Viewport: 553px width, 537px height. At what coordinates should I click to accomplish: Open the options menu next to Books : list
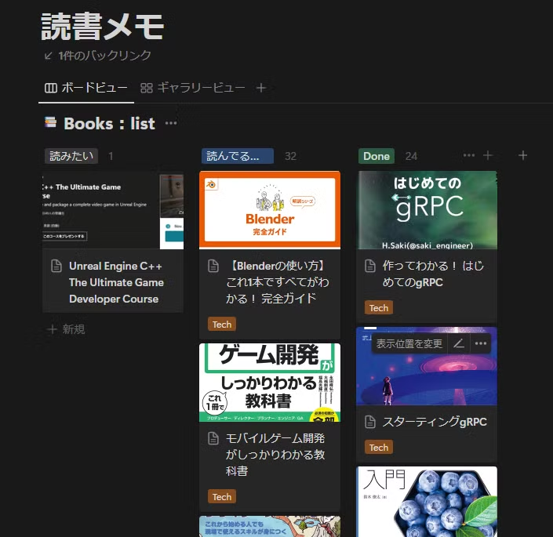click(171, 123)
